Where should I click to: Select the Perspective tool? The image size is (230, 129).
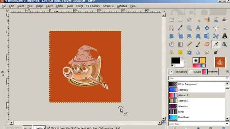click(198, 36)
